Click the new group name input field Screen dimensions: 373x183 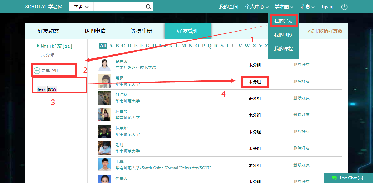click(x=59, y=81)
